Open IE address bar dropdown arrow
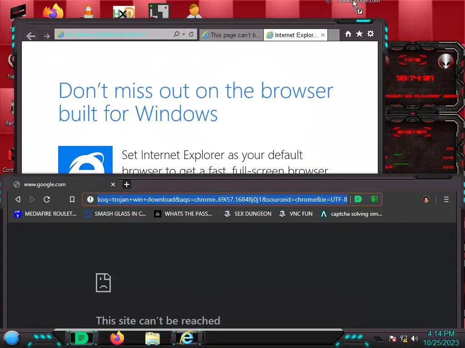 [183, 34]
